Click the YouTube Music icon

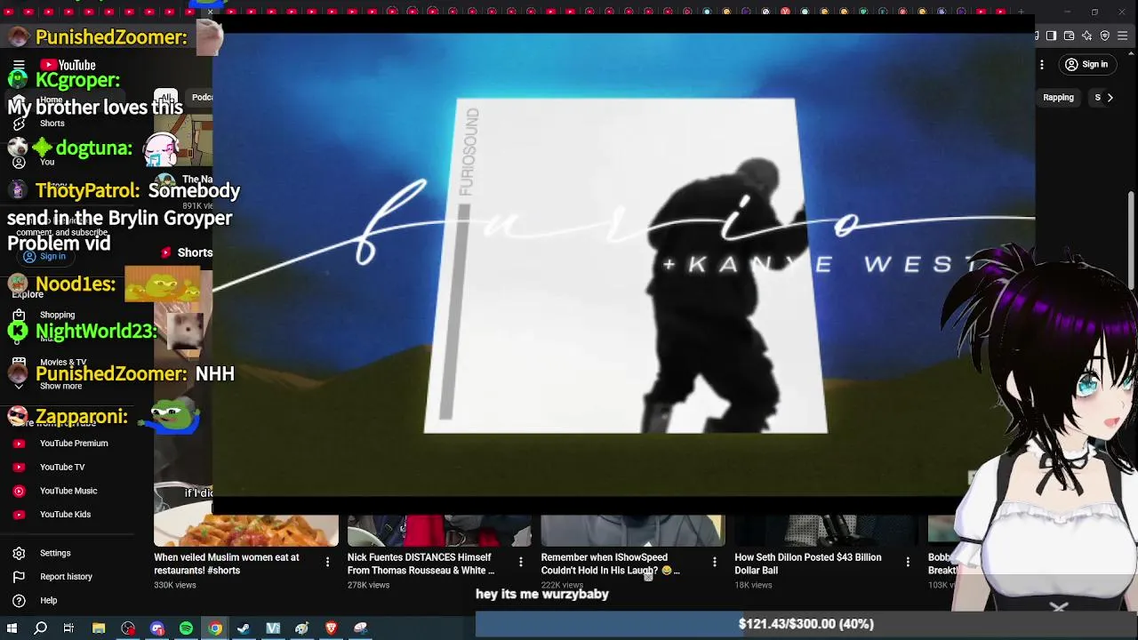tap(19, 491)
